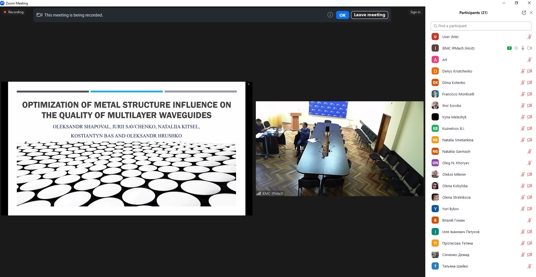This screenshot has height=277, width=536.
Task: Click the Sign in link
Action: [x=415, y=12]
